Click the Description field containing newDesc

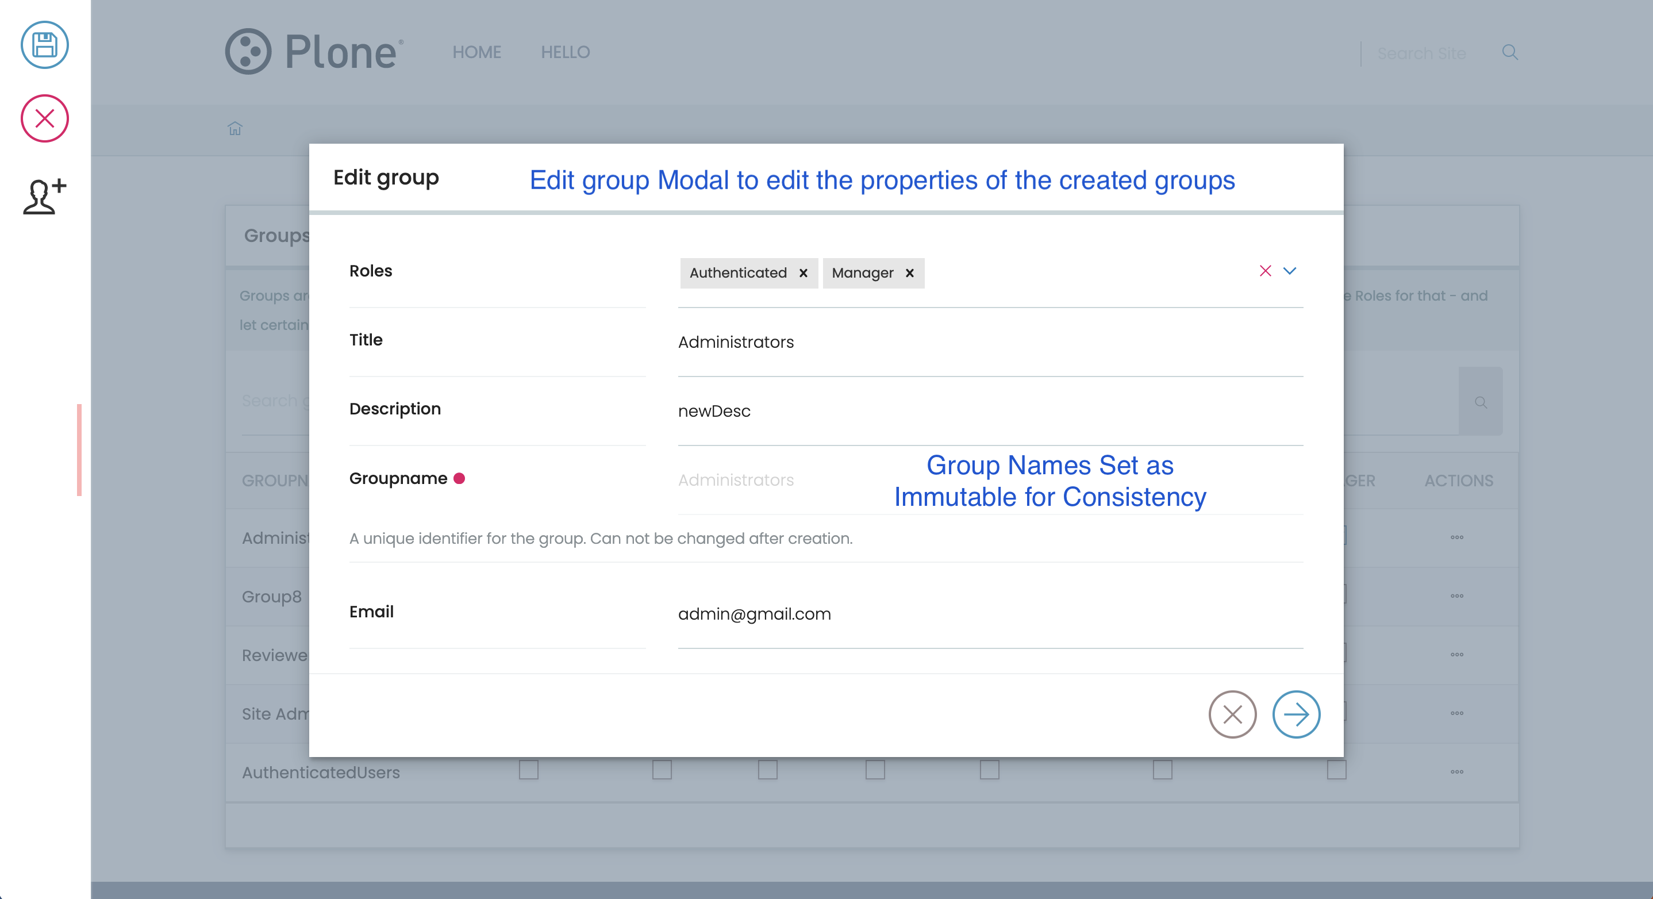pos(990,410)
